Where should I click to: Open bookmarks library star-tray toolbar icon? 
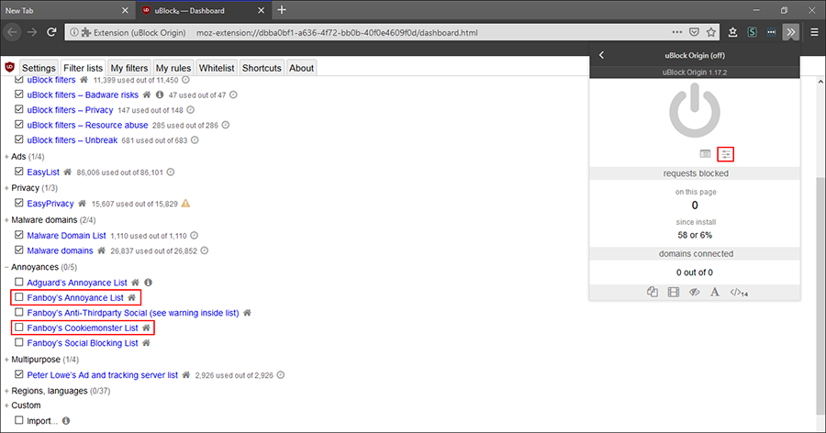pos(732,32)
